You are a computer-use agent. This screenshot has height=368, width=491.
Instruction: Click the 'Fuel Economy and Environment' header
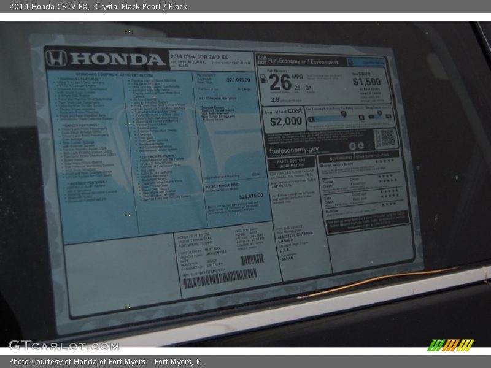click(x=303, y=61)
